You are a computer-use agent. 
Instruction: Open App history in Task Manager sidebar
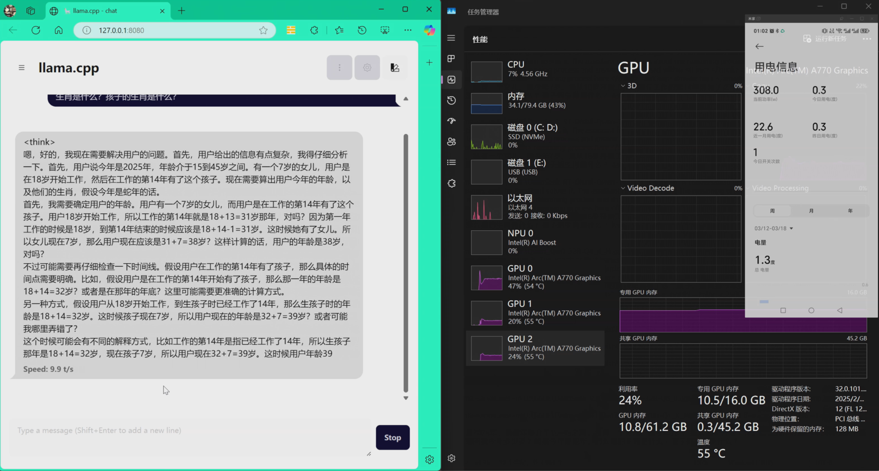[451, 100]
